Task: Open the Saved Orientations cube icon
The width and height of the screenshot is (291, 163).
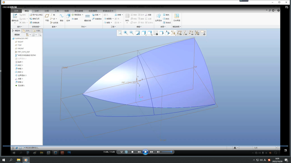Action: pyautogui.click(x=150, y=33)
